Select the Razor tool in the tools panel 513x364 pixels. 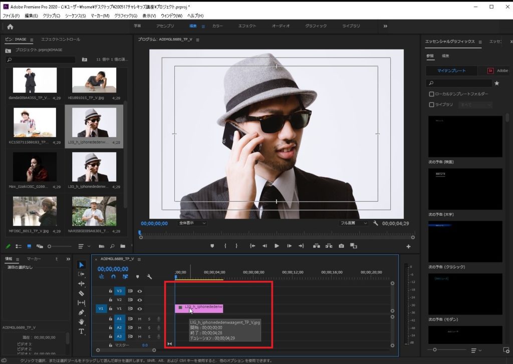tap(82, 293)
